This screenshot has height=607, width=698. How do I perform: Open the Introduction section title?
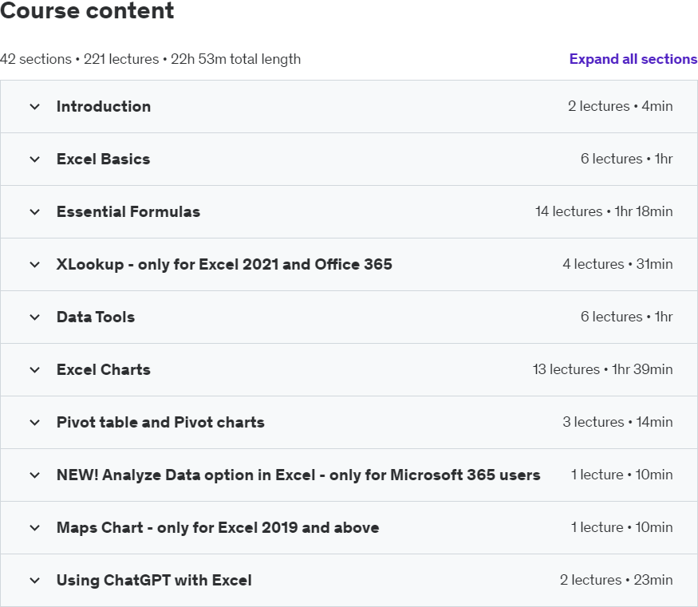(104, 106)
